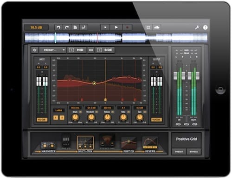
Task: Open the PRESET dropdown in module header
Action: point(52,50)
